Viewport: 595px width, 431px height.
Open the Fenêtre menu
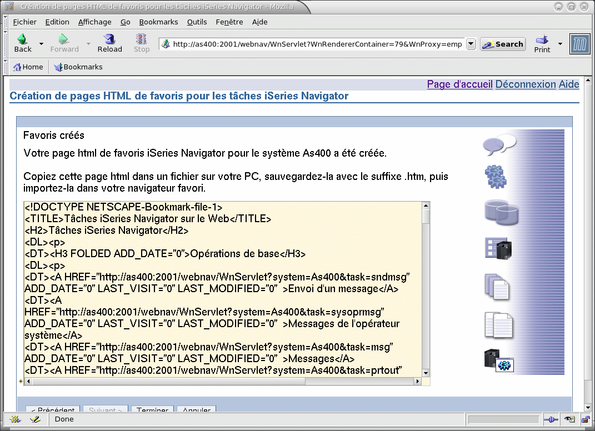coord(229,22)
